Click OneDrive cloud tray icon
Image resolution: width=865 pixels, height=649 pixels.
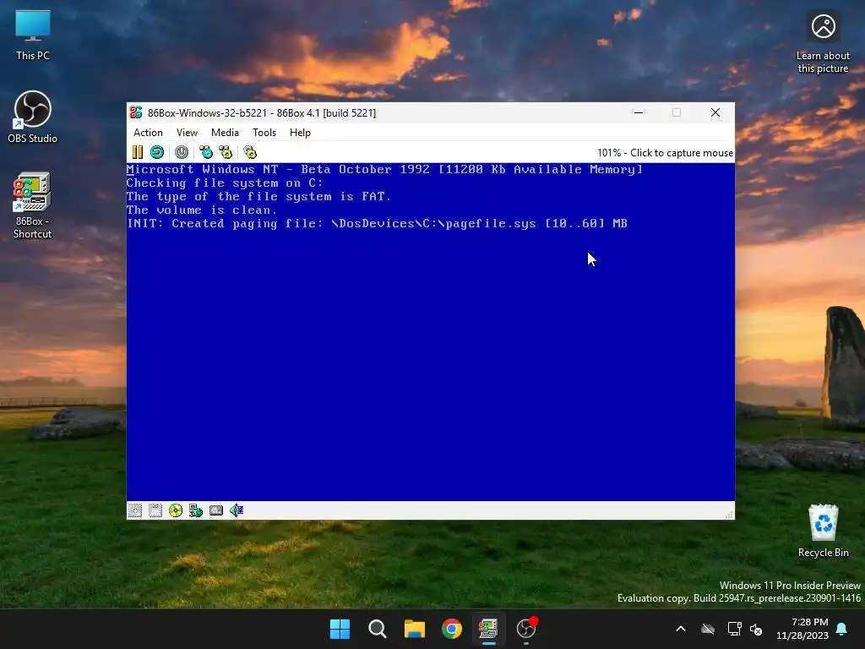point(708,629)
